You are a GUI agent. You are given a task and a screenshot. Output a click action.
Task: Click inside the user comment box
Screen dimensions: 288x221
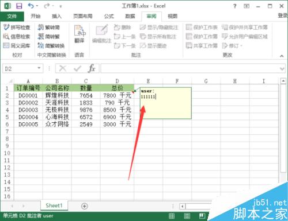(166, 103)
